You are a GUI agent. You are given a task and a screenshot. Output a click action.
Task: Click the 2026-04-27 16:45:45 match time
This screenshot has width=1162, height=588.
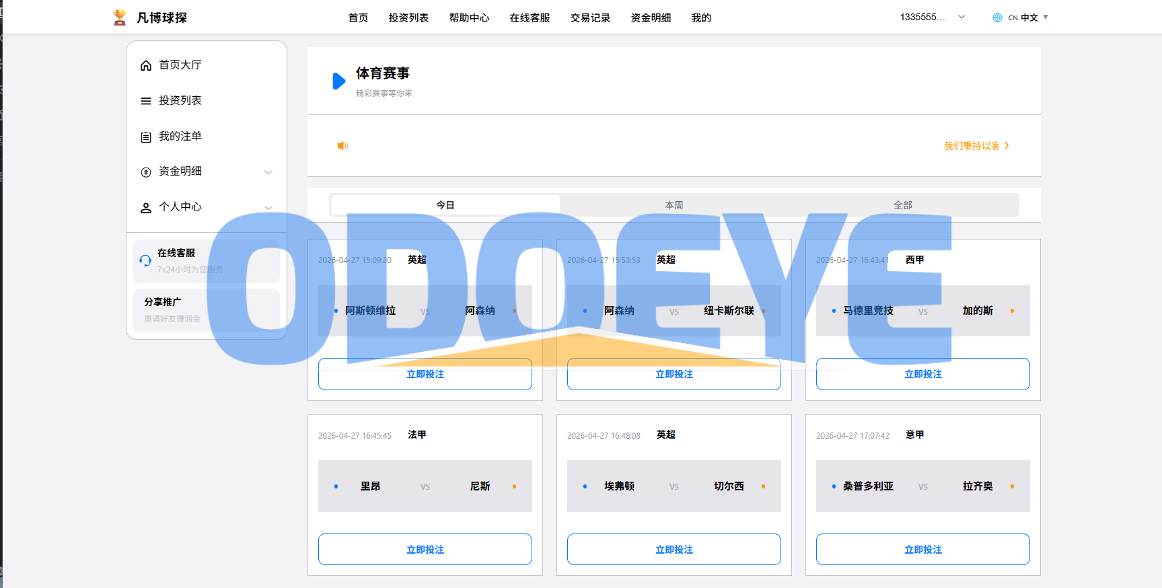pos(355,436)
